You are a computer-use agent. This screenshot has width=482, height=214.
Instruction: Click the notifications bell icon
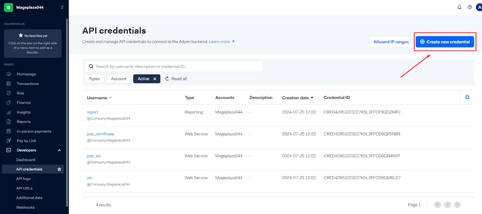pyautogui.click(x=459, y=7)
